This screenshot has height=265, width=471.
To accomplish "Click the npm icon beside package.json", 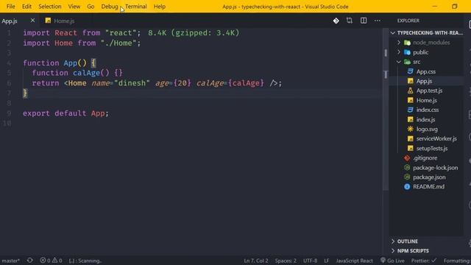I will pyautogui.click(x=407, y=177).
